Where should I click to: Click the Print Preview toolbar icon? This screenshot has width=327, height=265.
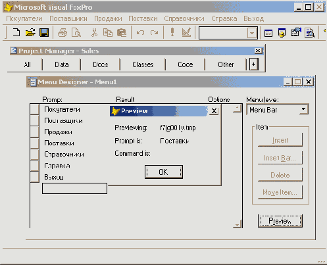76,33
